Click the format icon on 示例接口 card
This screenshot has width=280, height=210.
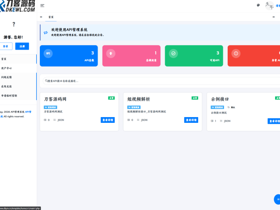[221, 121]
